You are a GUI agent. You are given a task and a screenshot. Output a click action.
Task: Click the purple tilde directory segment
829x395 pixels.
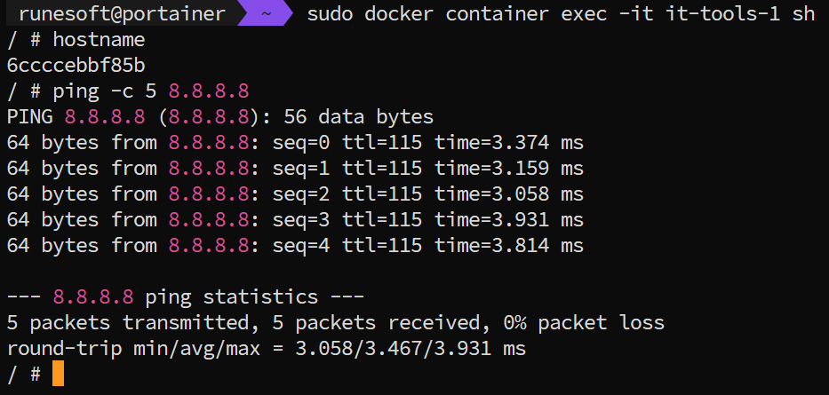pos(266,14)
